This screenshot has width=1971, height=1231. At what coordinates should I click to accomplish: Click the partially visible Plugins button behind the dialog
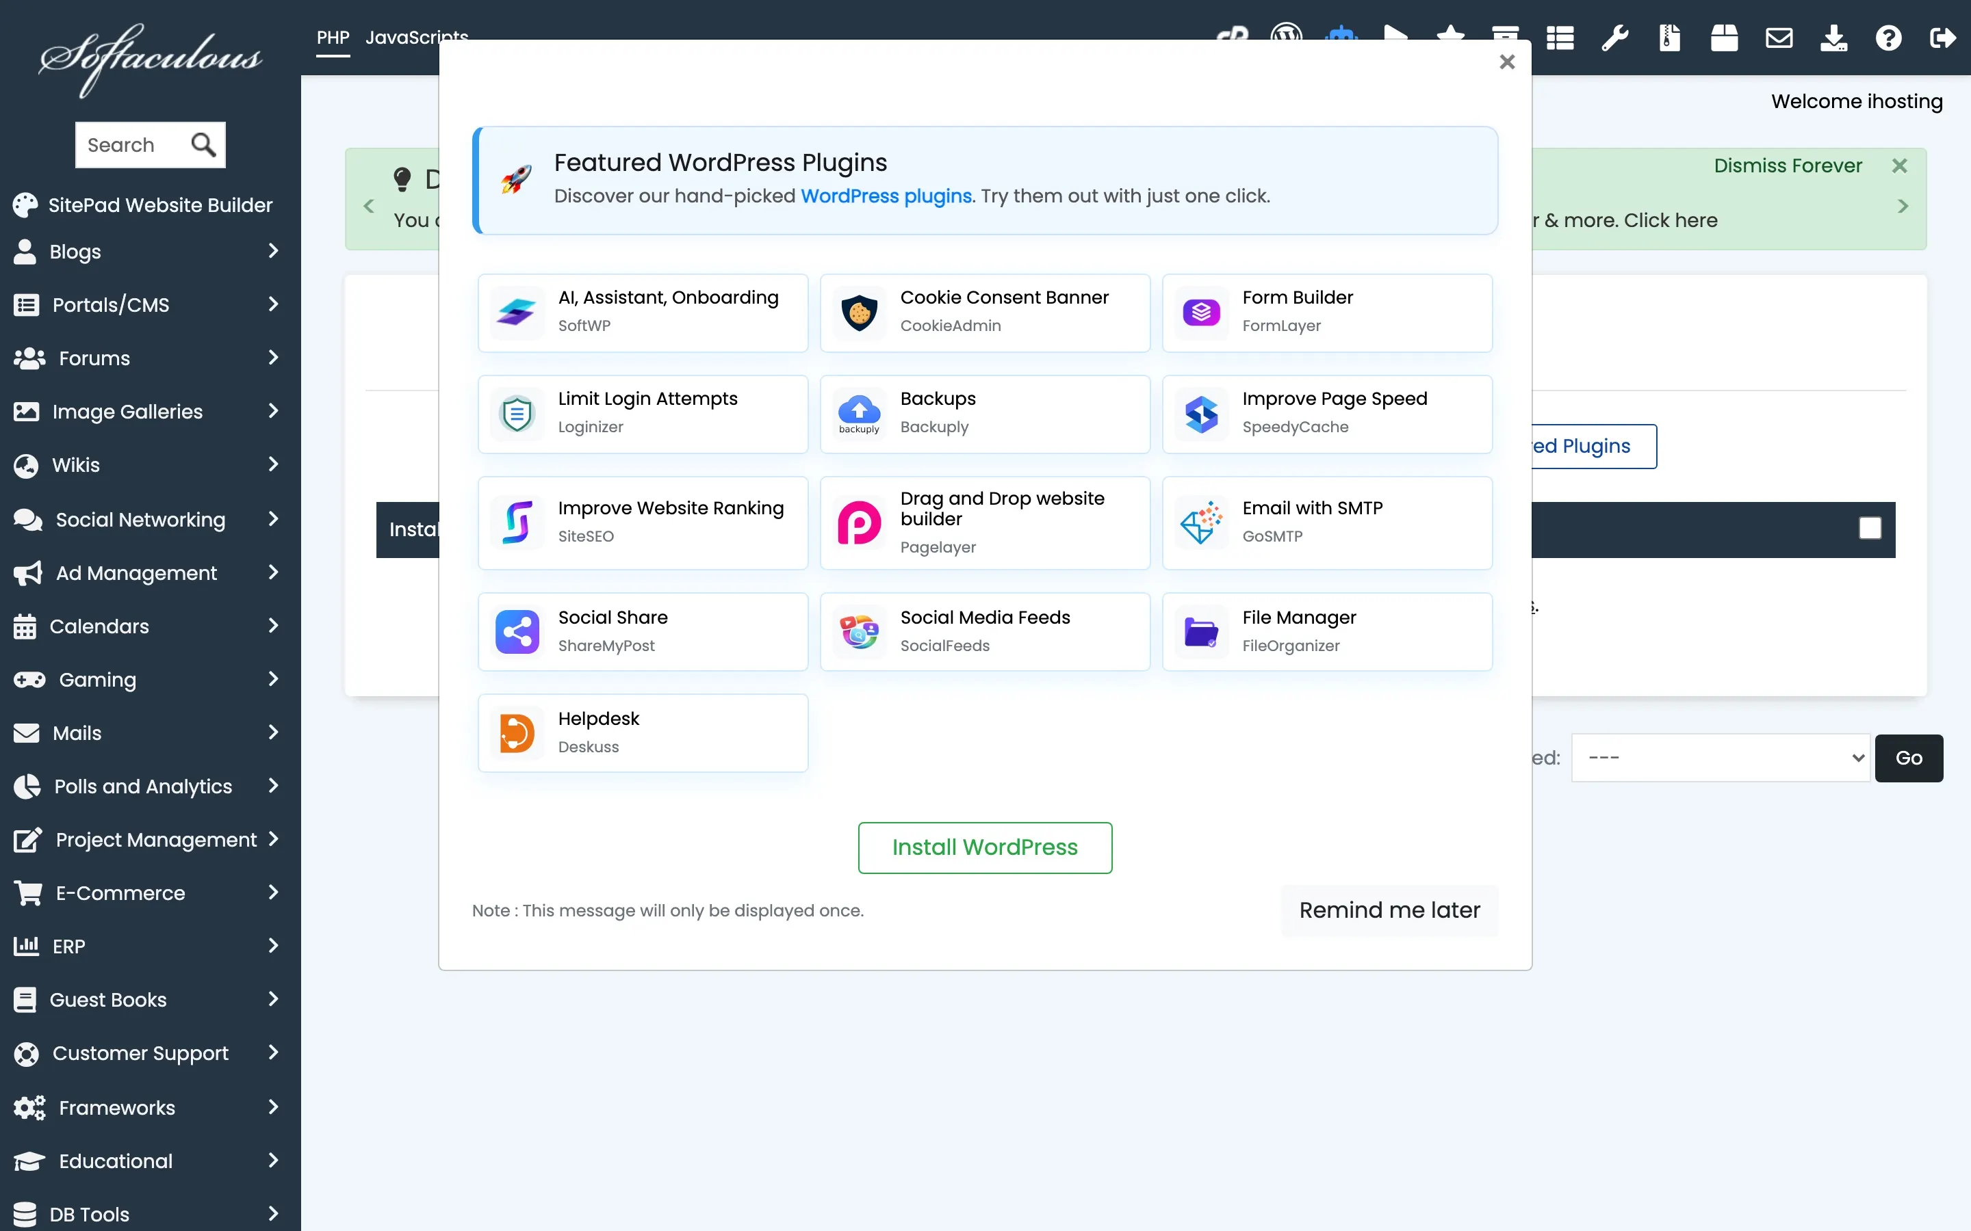tap(1593, 446)
